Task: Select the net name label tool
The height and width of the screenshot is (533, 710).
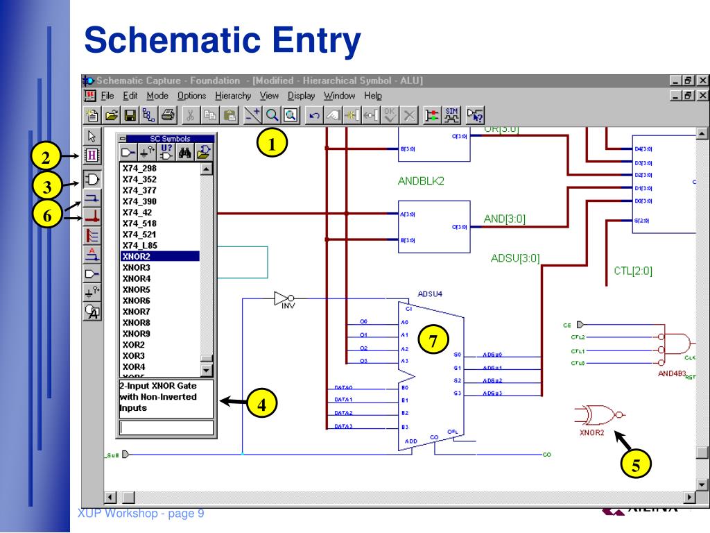Action: pyautogui.click(x=92, y=254)
